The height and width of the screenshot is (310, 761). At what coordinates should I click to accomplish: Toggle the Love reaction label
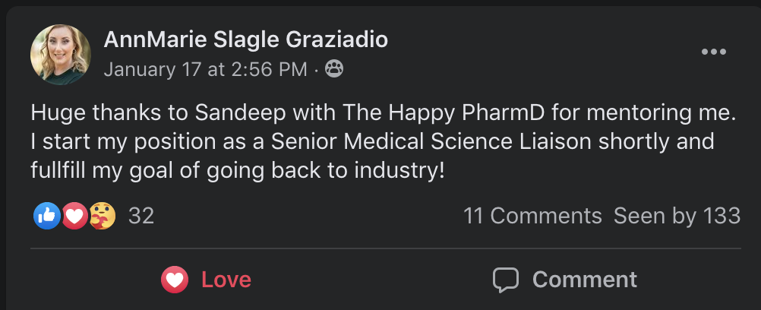(x=226, y=280)
